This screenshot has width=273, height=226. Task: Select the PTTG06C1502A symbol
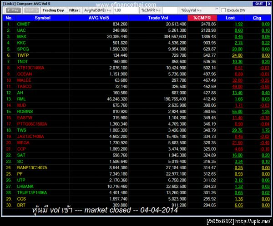click(32, 124)
